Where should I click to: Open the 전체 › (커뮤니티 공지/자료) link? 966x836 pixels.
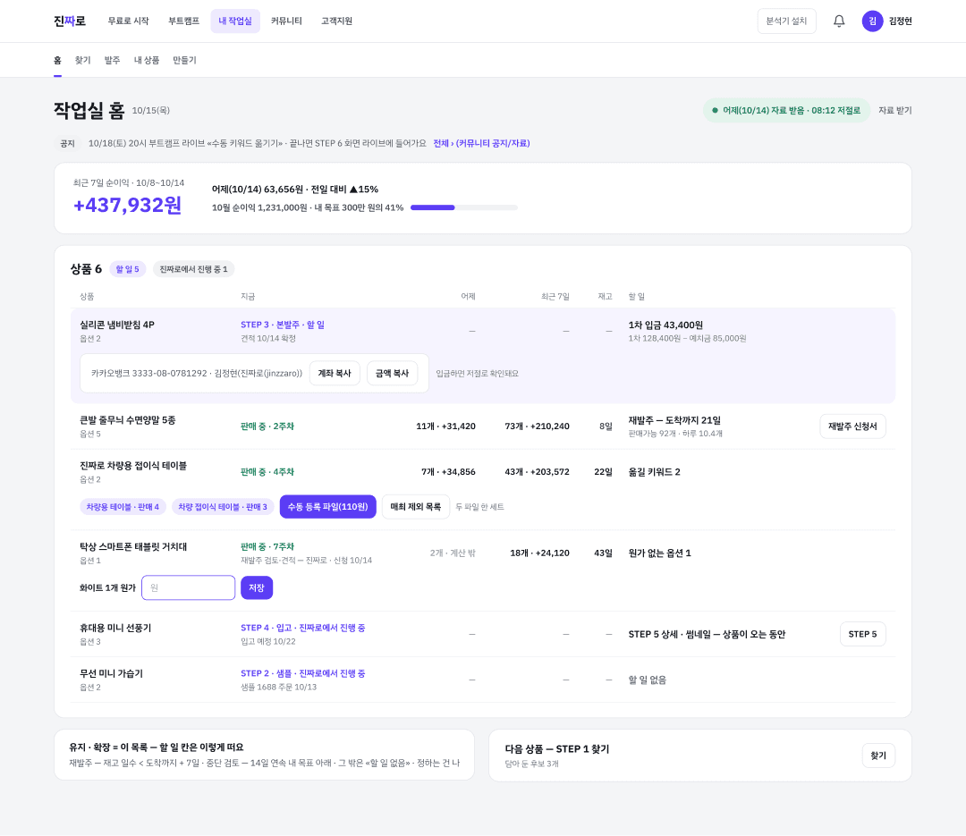[481, 143]
